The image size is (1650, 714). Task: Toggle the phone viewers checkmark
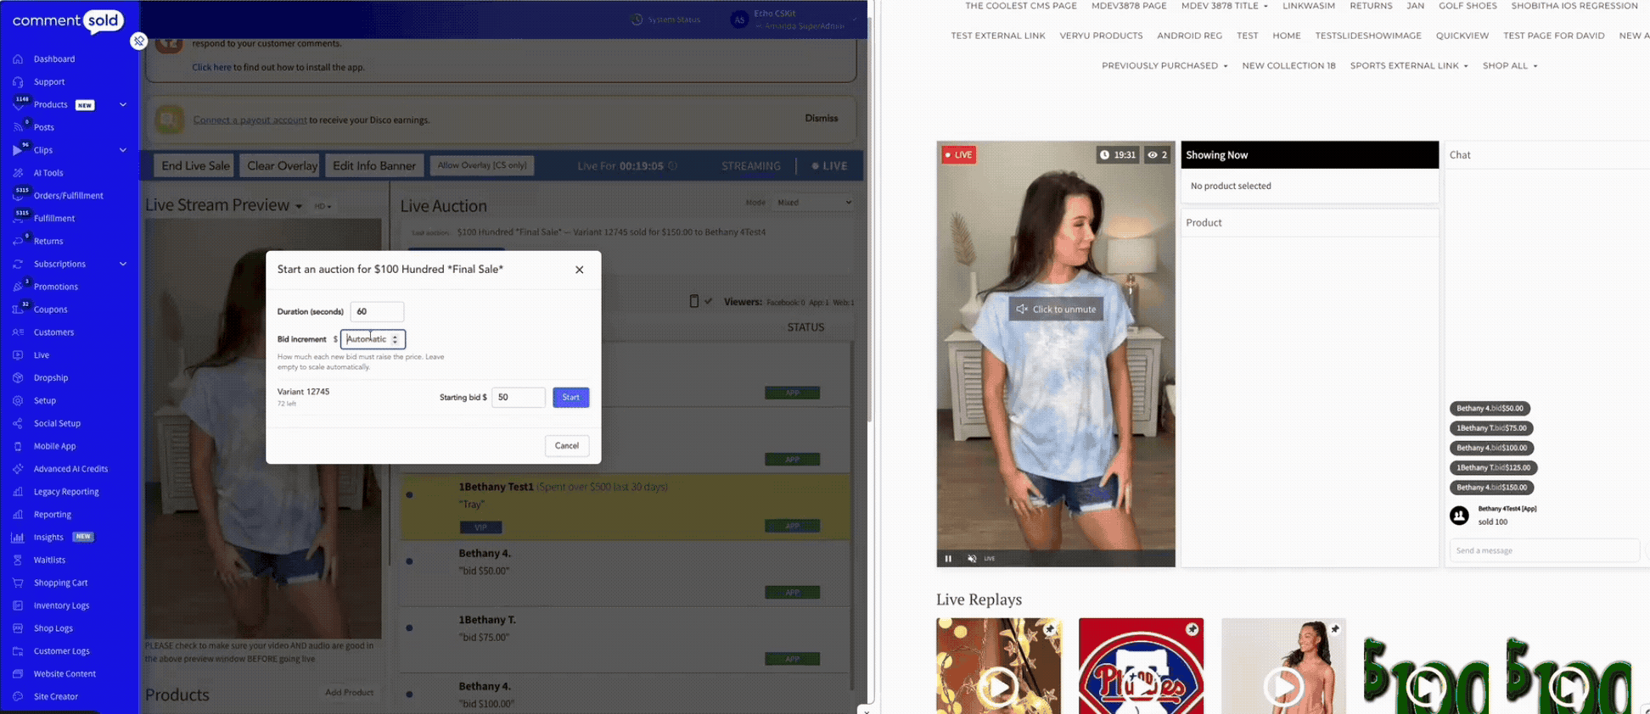708,301
